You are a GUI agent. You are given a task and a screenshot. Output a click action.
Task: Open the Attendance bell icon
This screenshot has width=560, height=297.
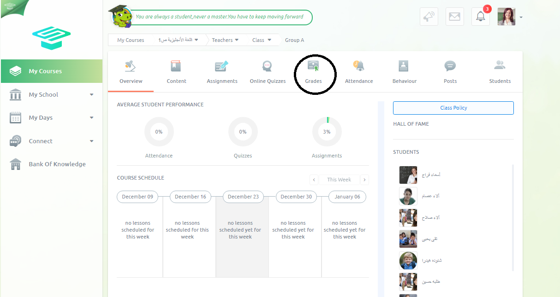pyautogui.click(x=358, y=66)
